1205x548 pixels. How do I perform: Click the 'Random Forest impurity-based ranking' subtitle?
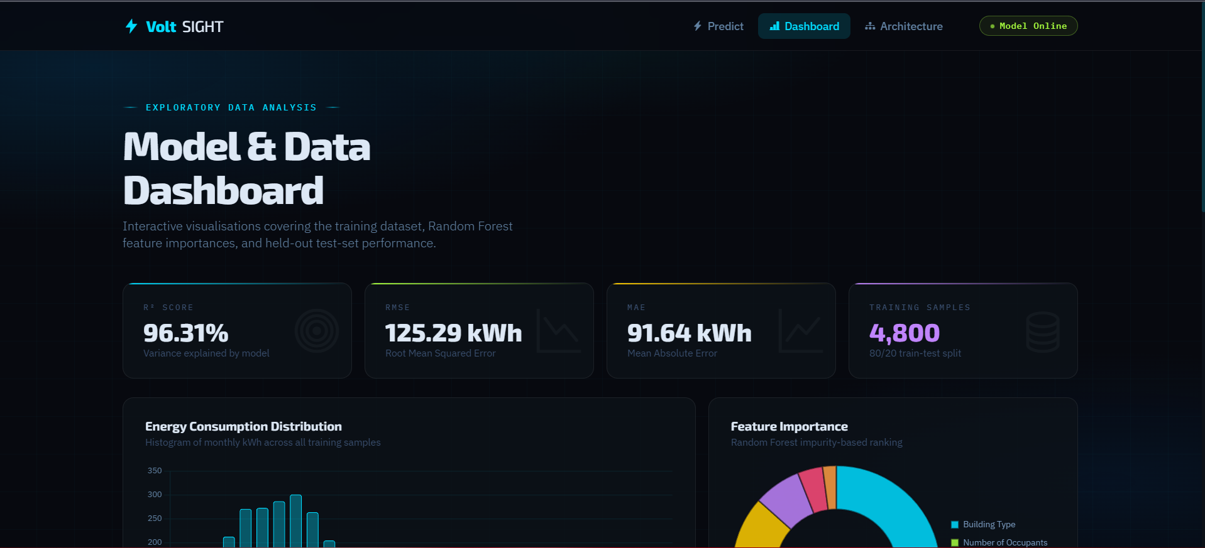[x=817, y=443]
